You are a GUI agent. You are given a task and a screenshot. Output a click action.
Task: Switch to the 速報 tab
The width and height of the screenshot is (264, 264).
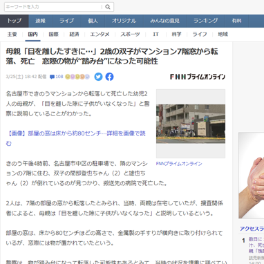41,21
